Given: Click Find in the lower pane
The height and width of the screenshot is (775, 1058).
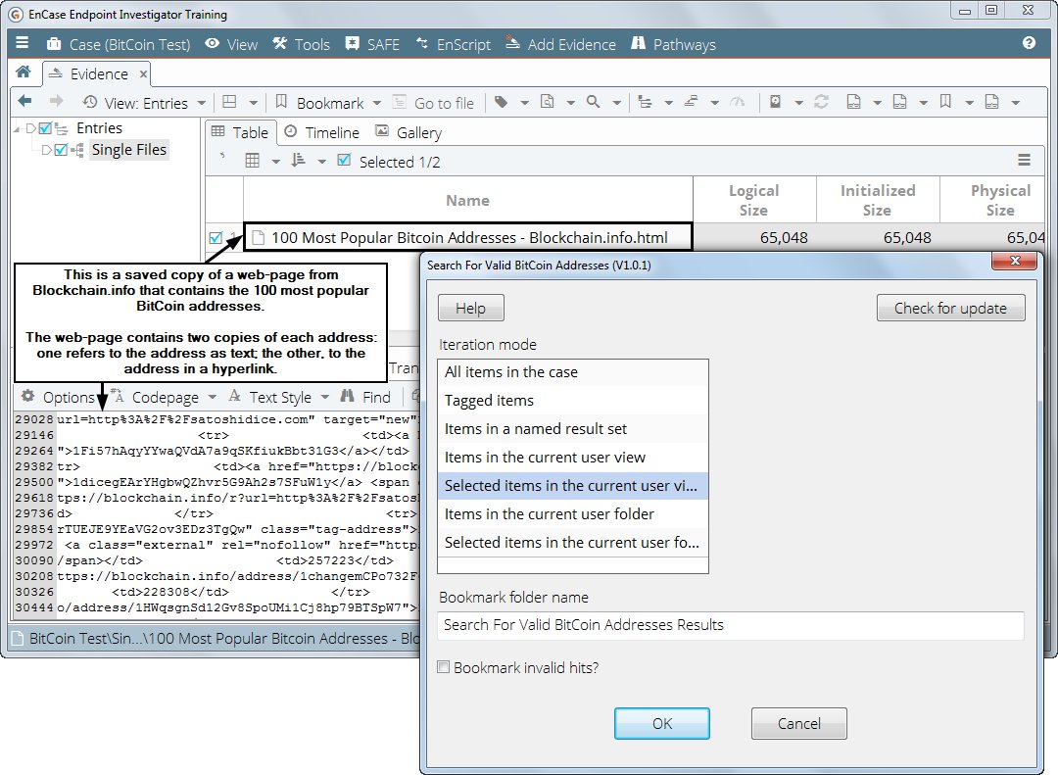Looking at the screenshot, I should (x=366, y=397).
